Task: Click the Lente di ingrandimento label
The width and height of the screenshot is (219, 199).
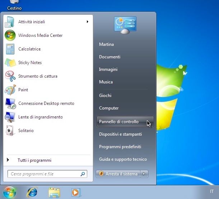Action: (x=41, y=117)
